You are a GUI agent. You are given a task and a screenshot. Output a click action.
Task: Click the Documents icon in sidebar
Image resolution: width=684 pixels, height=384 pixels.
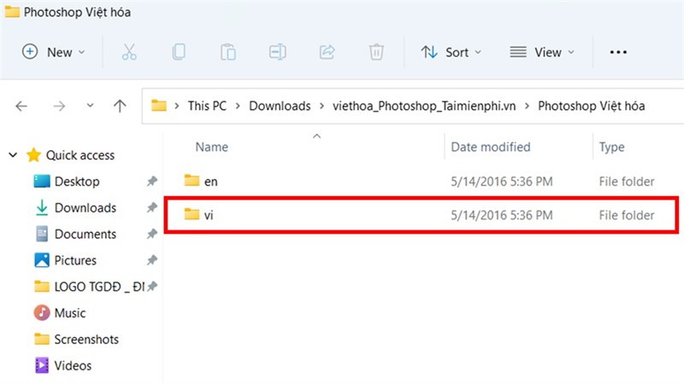(x=42, y=234)
